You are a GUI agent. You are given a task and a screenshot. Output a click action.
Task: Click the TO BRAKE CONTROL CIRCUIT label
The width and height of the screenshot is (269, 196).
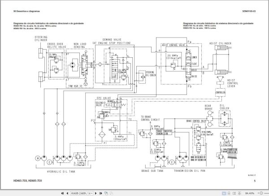point(150,118)
